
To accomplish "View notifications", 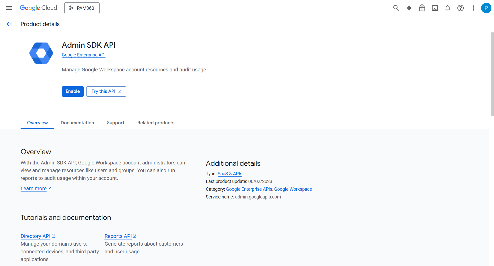I will click(448, 8).
